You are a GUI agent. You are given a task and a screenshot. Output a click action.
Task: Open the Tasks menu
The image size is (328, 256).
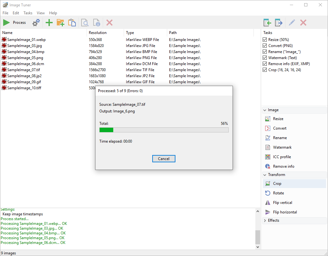click(x=28, y=13)
